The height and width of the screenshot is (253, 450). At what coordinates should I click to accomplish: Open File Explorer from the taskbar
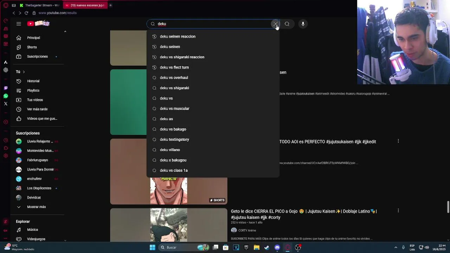(x=257, y=247)
